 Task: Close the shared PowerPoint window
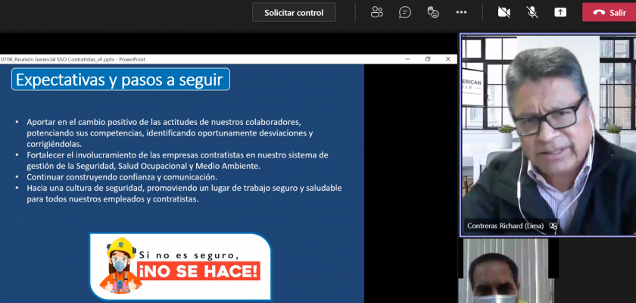click(447, 59)
